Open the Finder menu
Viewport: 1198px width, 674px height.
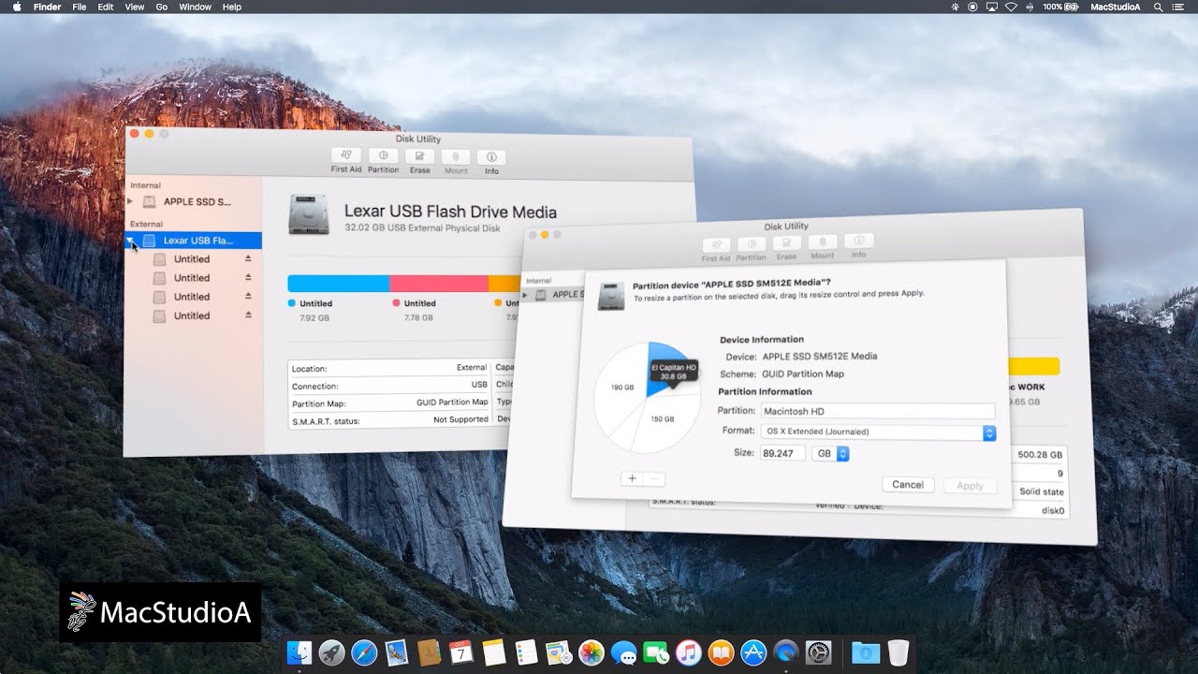click(x=47, y=7)
